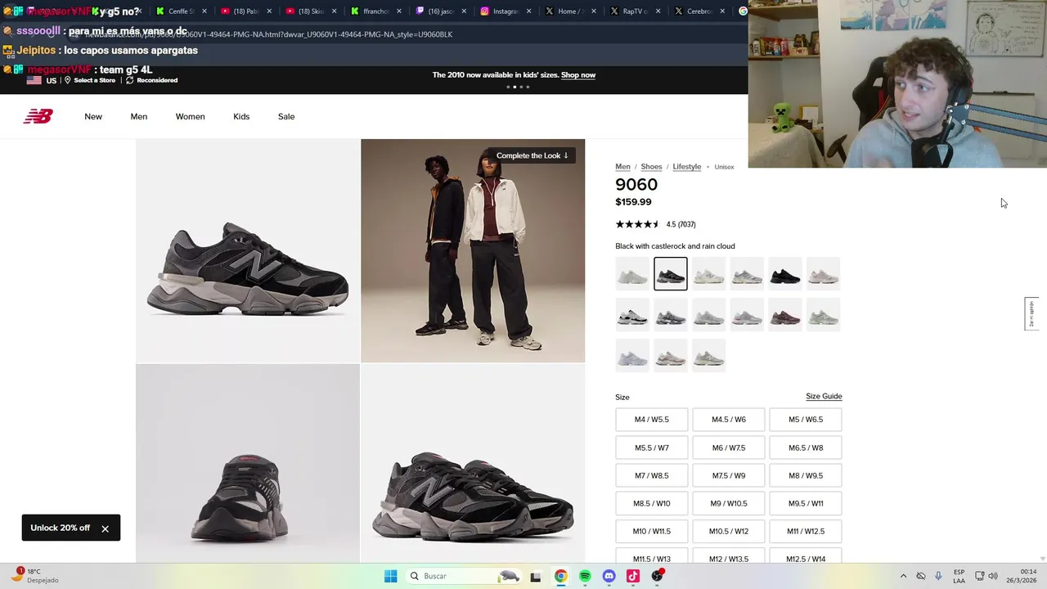This screenshot has height=589, width=1047.
Task: Open the pair-of-shoes product image
Action: pyautogui.click(x=473, y=464)
